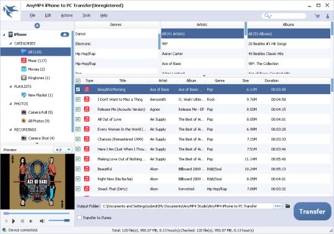Screen dimensions: 334x234
Task: Collapse the PLAYLISTS section
Action: [11, 87]
